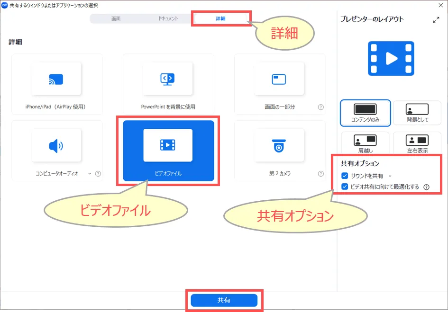Expand the サウンドを共有 dropdown chevron

tap(390, 176)
